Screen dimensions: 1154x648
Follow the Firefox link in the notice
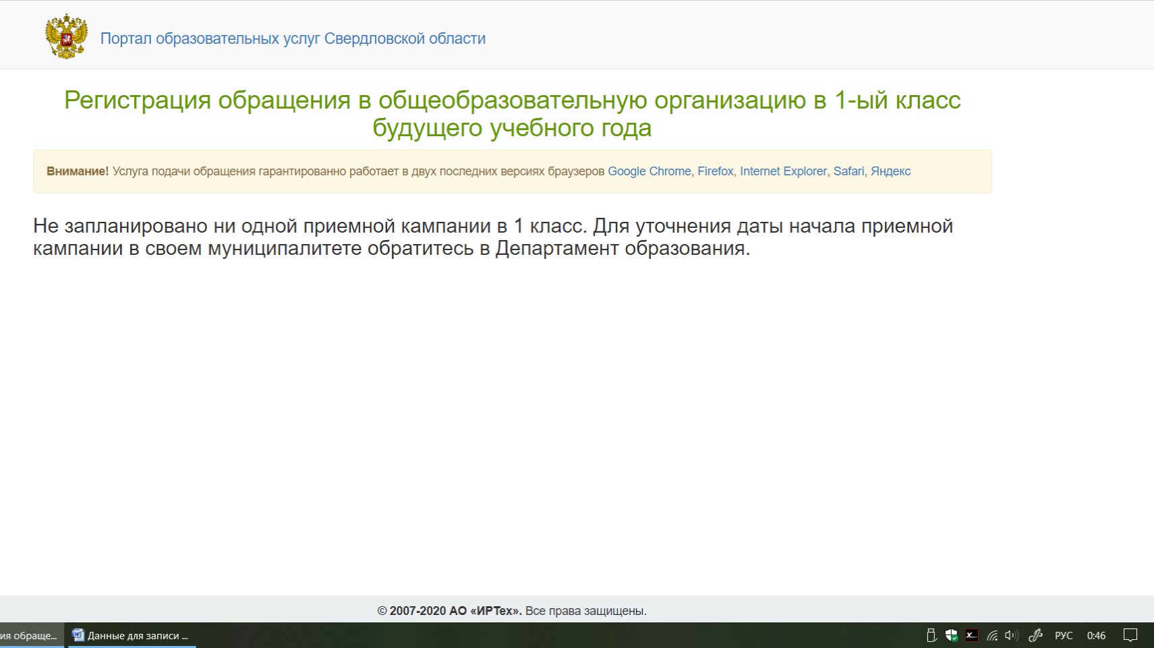coord(715,171)
